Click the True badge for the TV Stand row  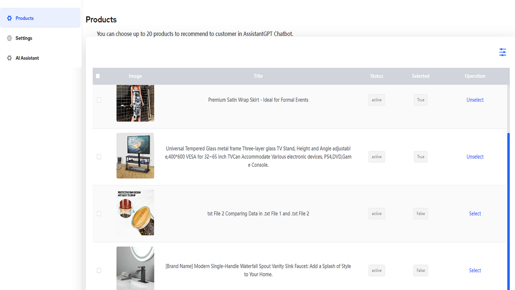(x=420, y=156)
